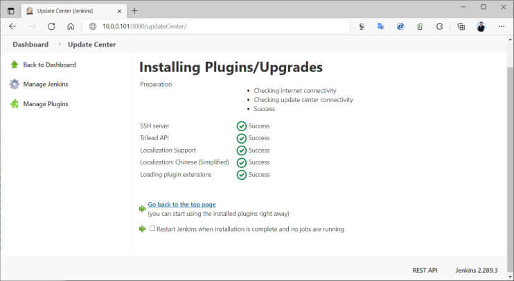Screen dimensions: 514x281
Task: Click Go back to the top page link
Action: (x=181, y=204)
